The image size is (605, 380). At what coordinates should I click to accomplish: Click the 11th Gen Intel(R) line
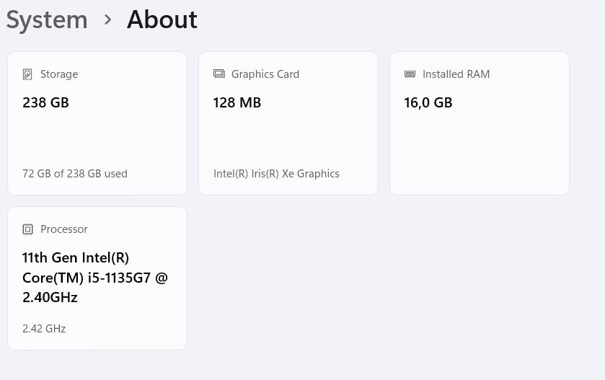[76, 258]
